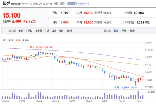Click the 하한가 10,300 lower limit text
Image resolution: width=156 pixels, height=104 pixels.
[103, 23]
